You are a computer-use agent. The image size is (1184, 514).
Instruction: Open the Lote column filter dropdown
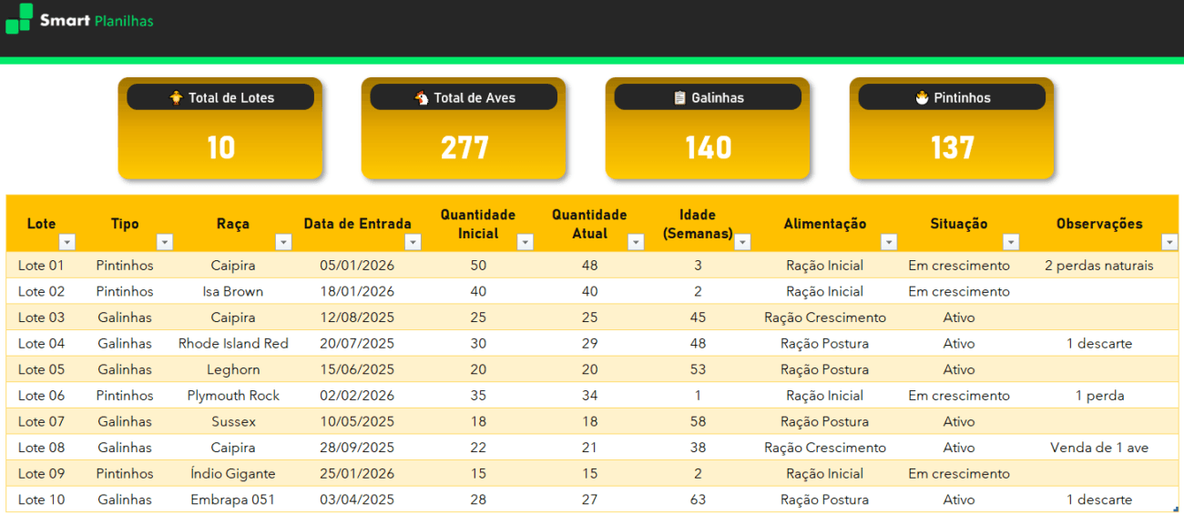[x=66, y=242]
